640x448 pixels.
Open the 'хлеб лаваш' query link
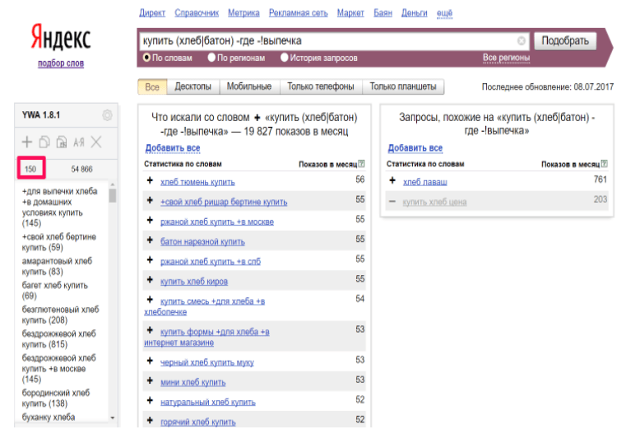coord(425,182)
